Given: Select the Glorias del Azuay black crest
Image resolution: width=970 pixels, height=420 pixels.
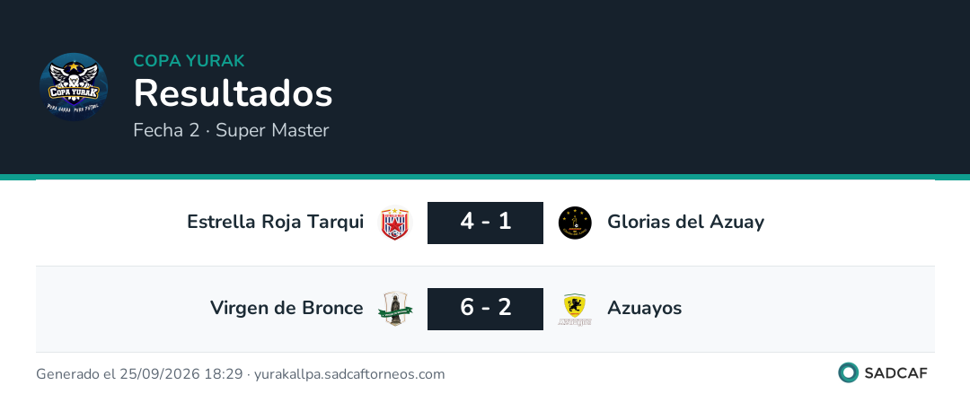Looking at the screenshot, I should click(x=575, y=223).
